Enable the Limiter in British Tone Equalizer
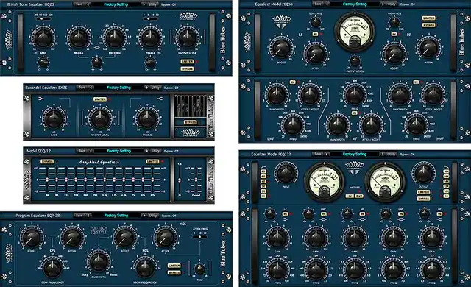Screen dimensions: 471x287 pos(187,62)
